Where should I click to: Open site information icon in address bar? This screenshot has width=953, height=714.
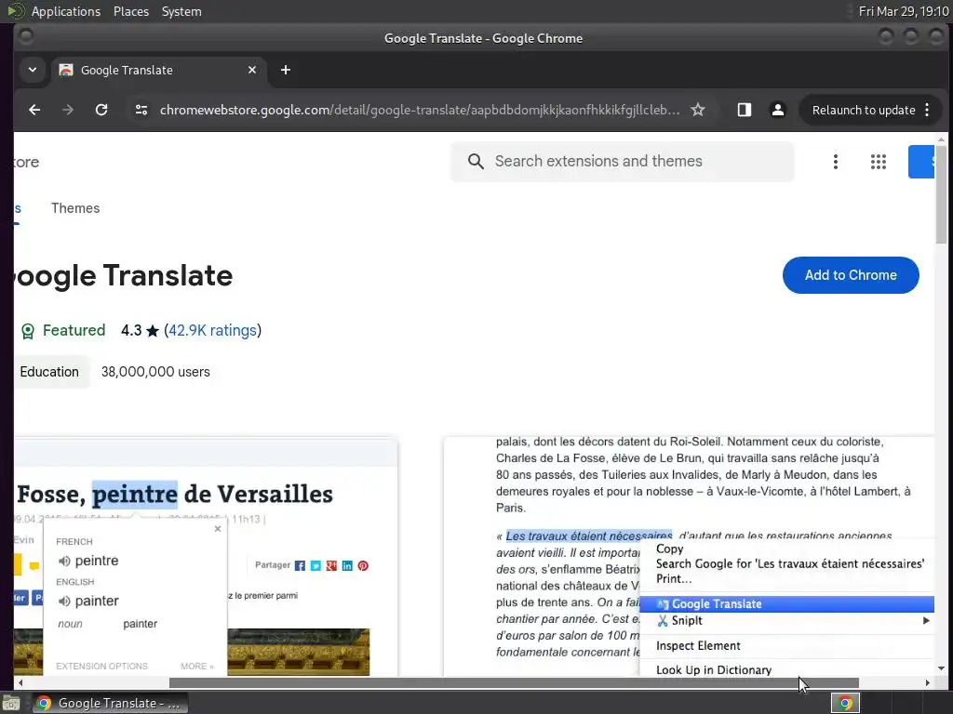(x=141, y=110)
